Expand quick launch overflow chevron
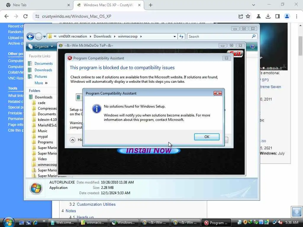303x227 pixels. click(44, 221)
